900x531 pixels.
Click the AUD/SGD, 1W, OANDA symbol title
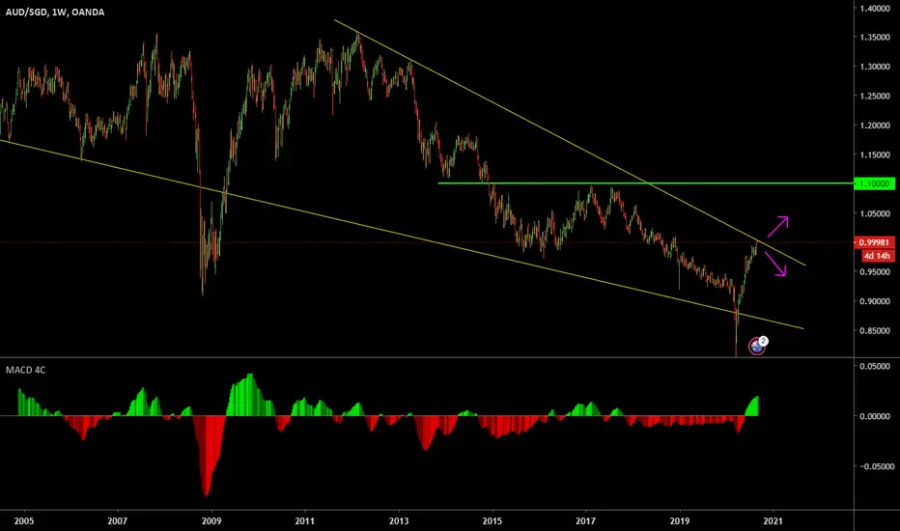pyautogui.click(x=55, y=12)
